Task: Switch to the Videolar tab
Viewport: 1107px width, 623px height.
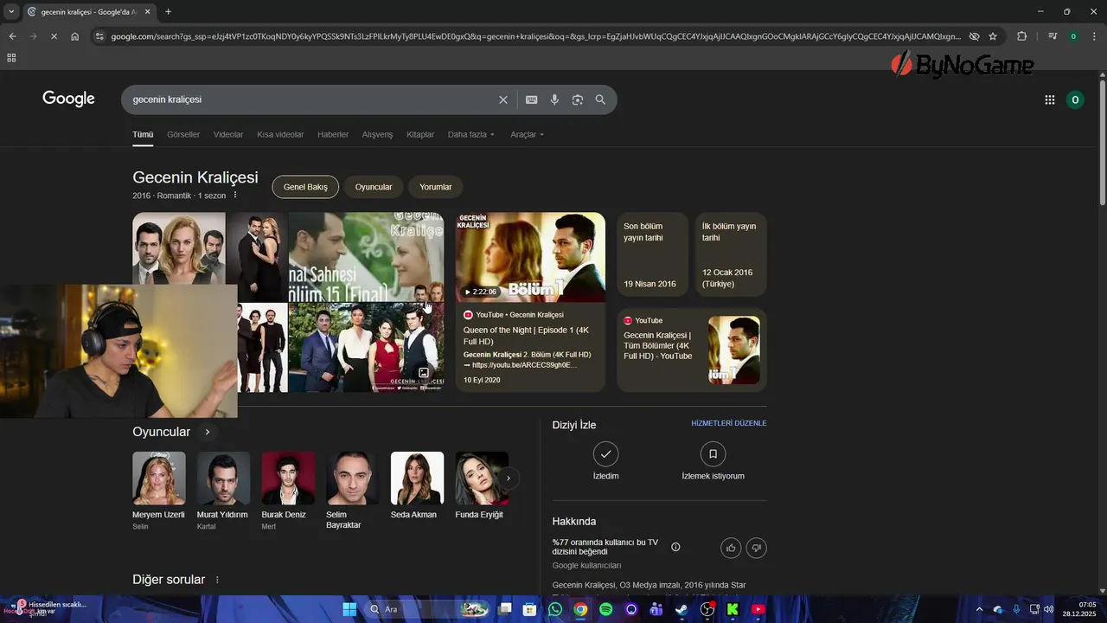Action: 228,135
